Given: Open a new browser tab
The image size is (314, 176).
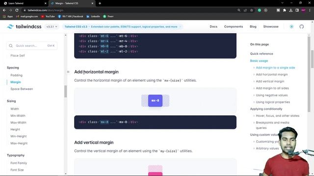Looking at the screenshot, I should click(x=100, y=3).
